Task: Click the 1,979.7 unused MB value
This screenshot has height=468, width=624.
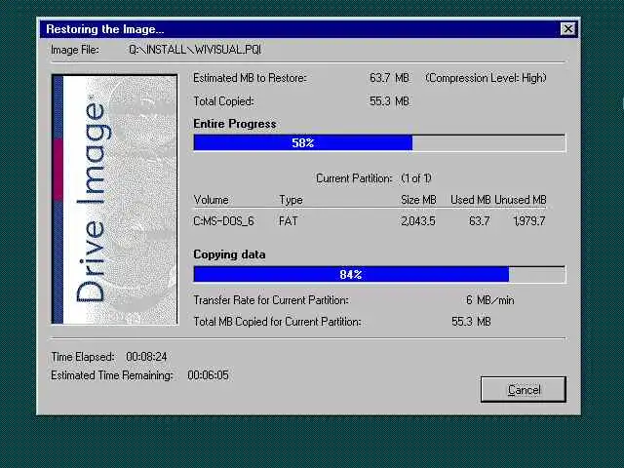Action: tap(529, 221)
